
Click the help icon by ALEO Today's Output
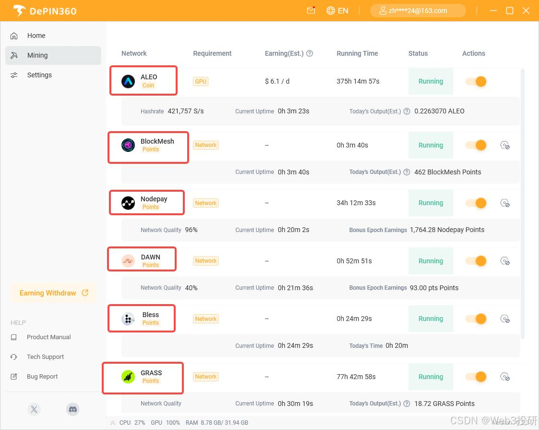[x=407, y=111]
